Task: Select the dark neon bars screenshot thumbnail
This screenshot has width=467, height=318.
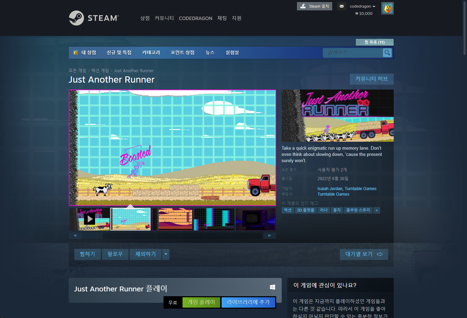Action: pyautogui.click(x=214, y=219)
